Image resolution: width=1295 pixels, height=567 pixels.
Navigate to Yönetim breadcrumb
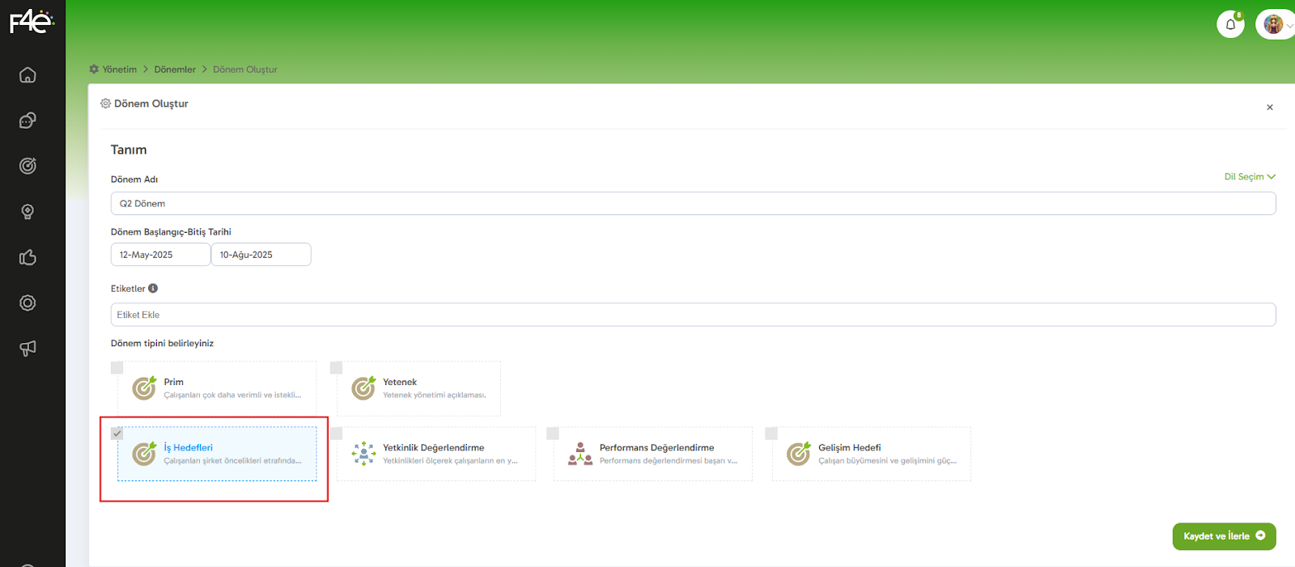pos(119,70)
